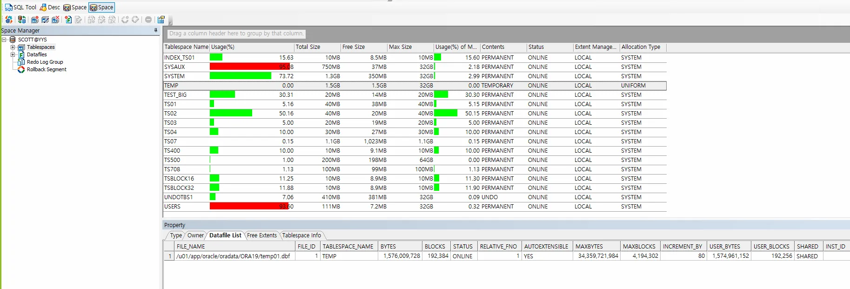
Task: Click the Rollback Segment circular icon
Action: (21, 69)
